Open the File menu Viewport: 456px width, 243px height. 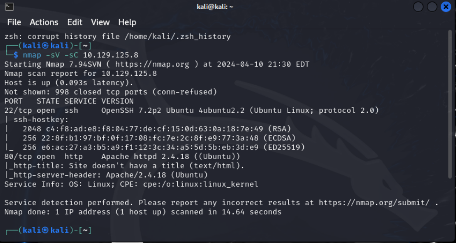(14, 22)
